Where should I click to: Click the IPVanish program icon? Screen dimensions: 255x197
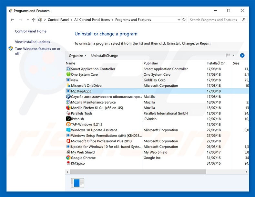pos(68,119)
